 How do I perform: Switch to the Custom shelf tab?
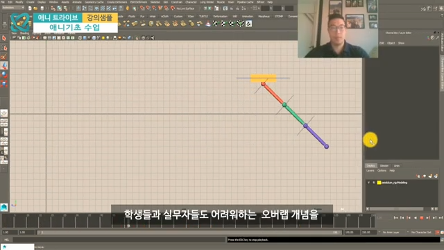(x=178, y=17)
